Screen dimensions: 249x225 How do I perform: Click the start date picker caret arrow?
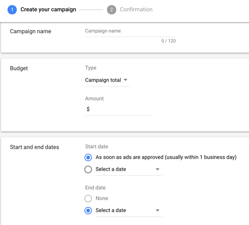157,169
